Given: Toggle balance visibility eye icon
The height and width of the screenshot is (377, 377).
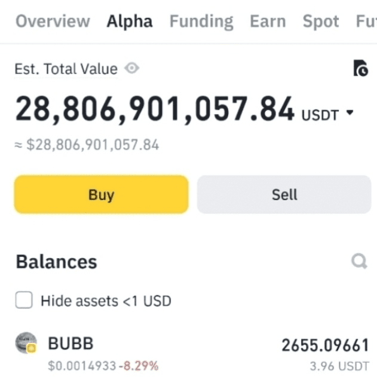Looking at the screenshot, I should coord(132,68).
